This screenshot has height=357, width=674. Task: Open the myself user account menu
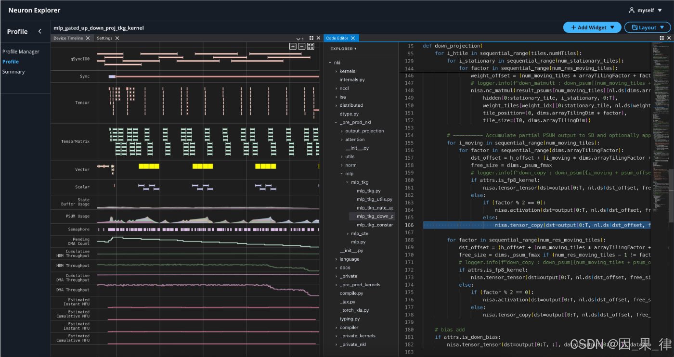[x=646, y=10]
